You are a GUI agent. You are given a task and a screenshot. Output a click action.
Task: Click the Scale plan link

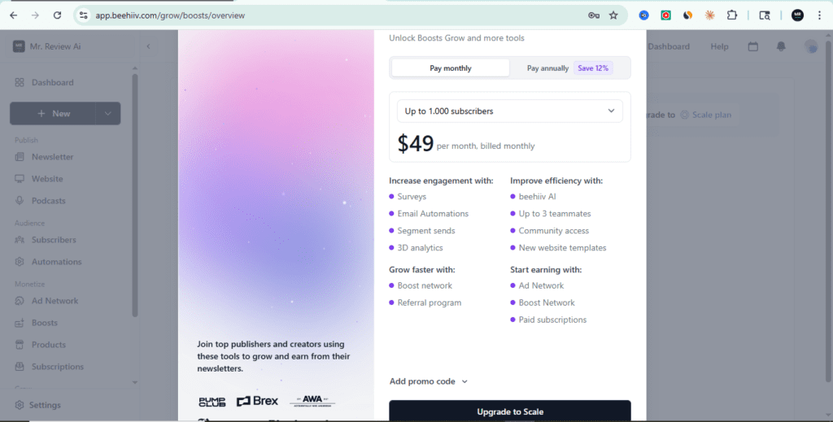(x=707, y=115)
